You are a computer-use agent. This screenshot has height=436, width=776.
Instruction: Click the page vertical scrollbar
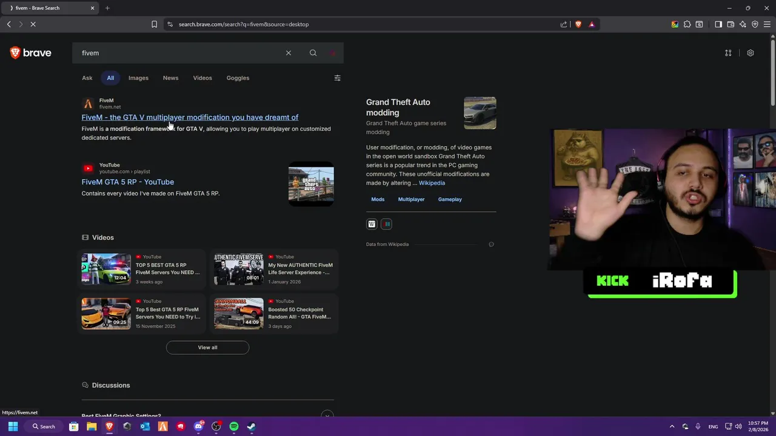(x=772, y=73)
